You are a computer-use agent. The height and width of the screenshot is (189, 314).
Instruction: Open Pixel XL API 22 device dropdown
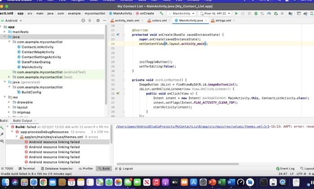coord(215,13)
